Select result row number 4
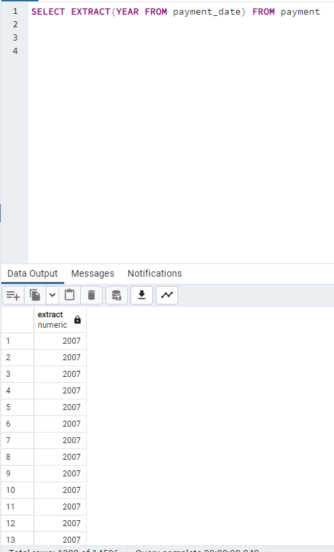The width and height of the screenshot is (334, 552). click(x=17, y=390)
